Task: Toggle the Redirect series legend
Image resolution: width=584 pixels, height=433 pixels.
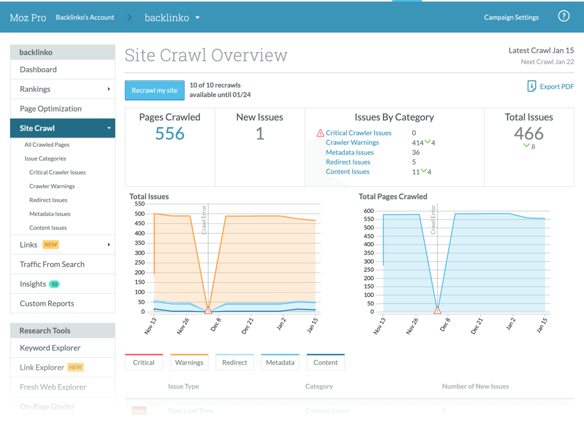Action: tap(235, 362)
